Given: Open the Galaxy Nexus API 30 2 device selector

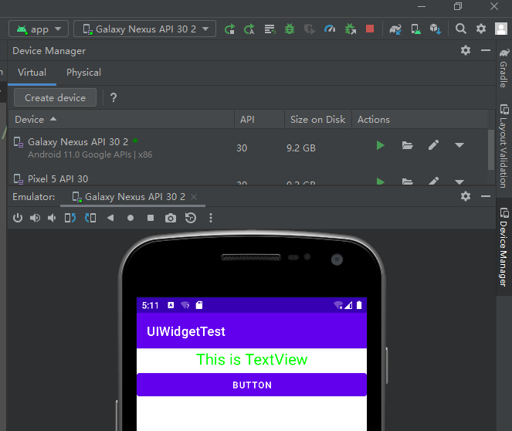Looking at the screenshot, I should click(x=144, y=29).
